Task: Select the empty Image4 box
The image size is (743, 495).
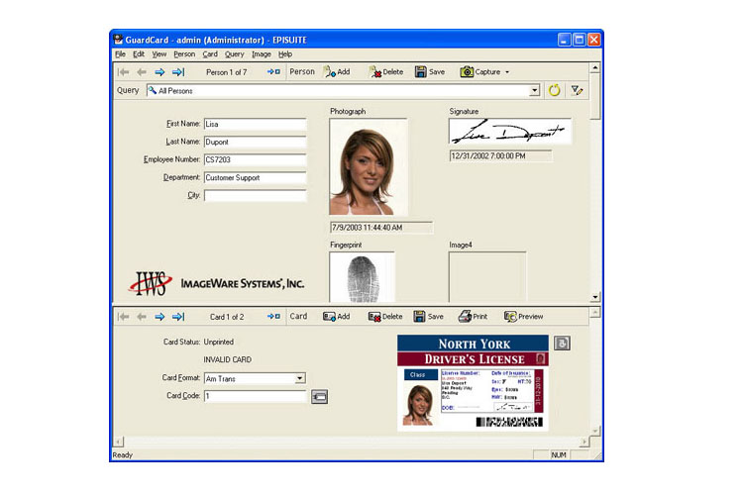Action: (487, 277)
